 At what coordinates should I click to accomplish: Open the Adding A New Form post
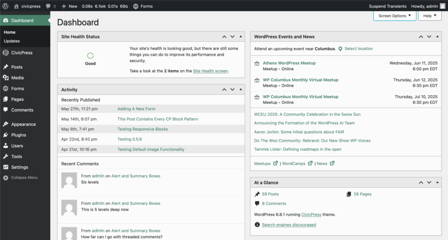pyautogui.click(x=136, y=109)
